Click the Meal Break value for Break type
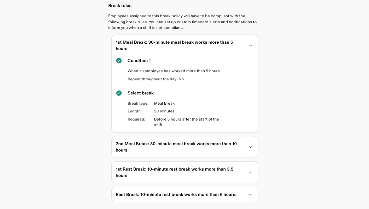The width and height of the screenshot is (369, 209). point(164,104)
